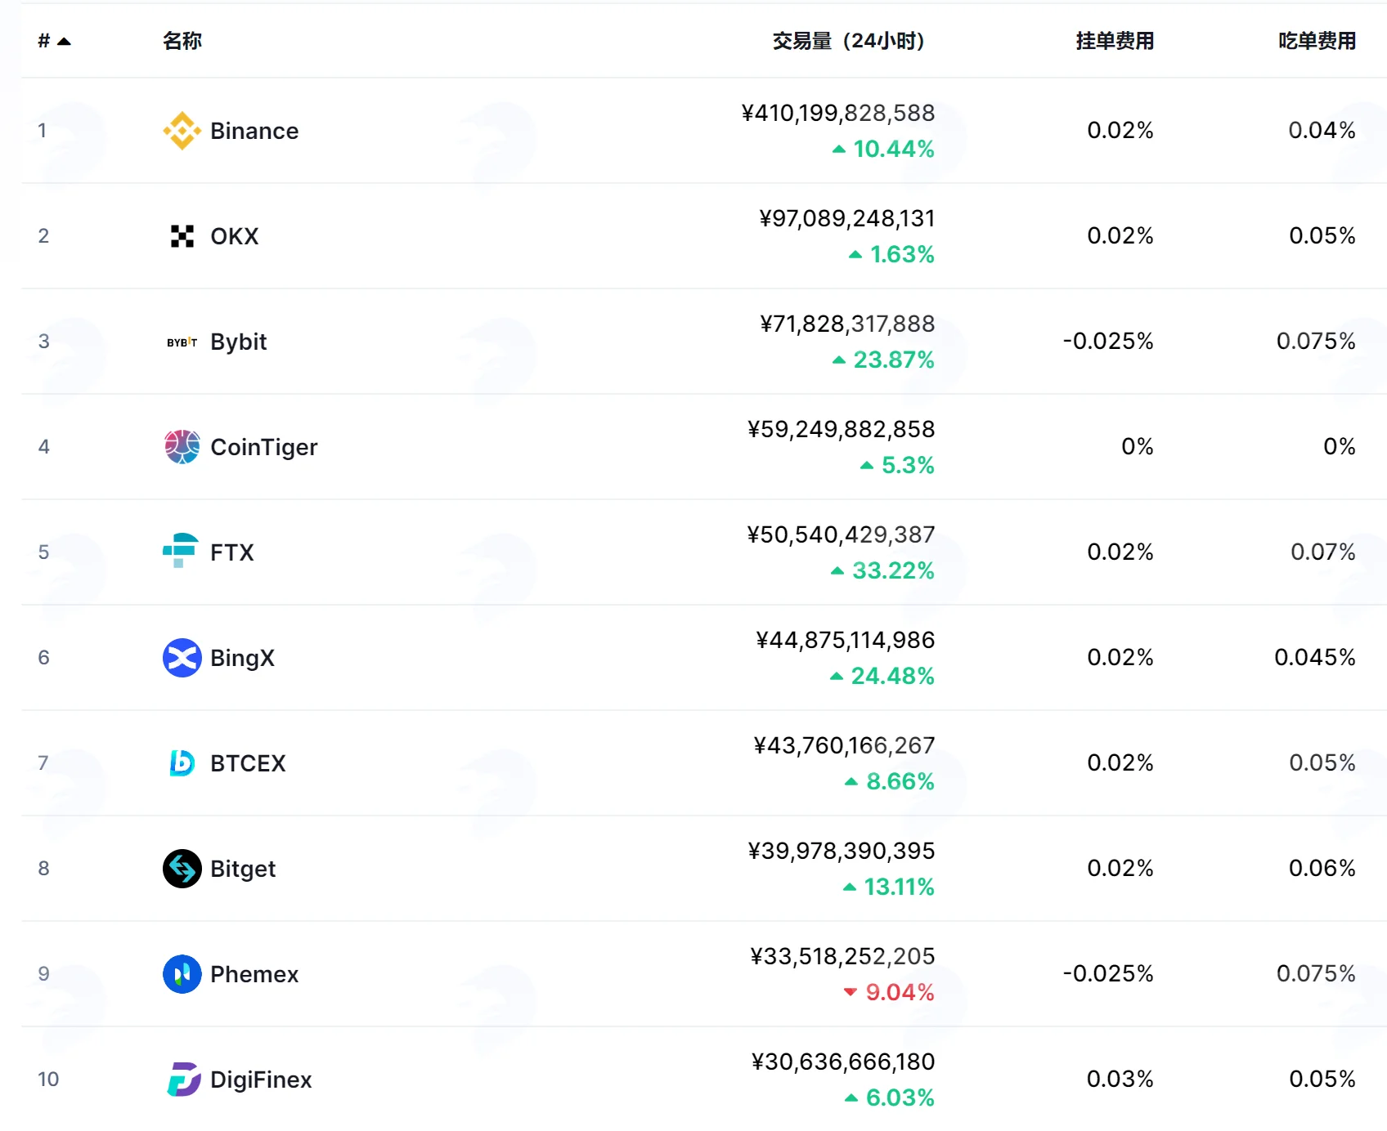Image resolution: width=1387 pixels, height=1131 pixels.
Task: Click the FTX logo icon
Action: click(181, 552)
